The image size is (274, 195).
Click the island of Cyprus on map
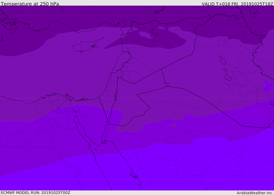point(86,46)
